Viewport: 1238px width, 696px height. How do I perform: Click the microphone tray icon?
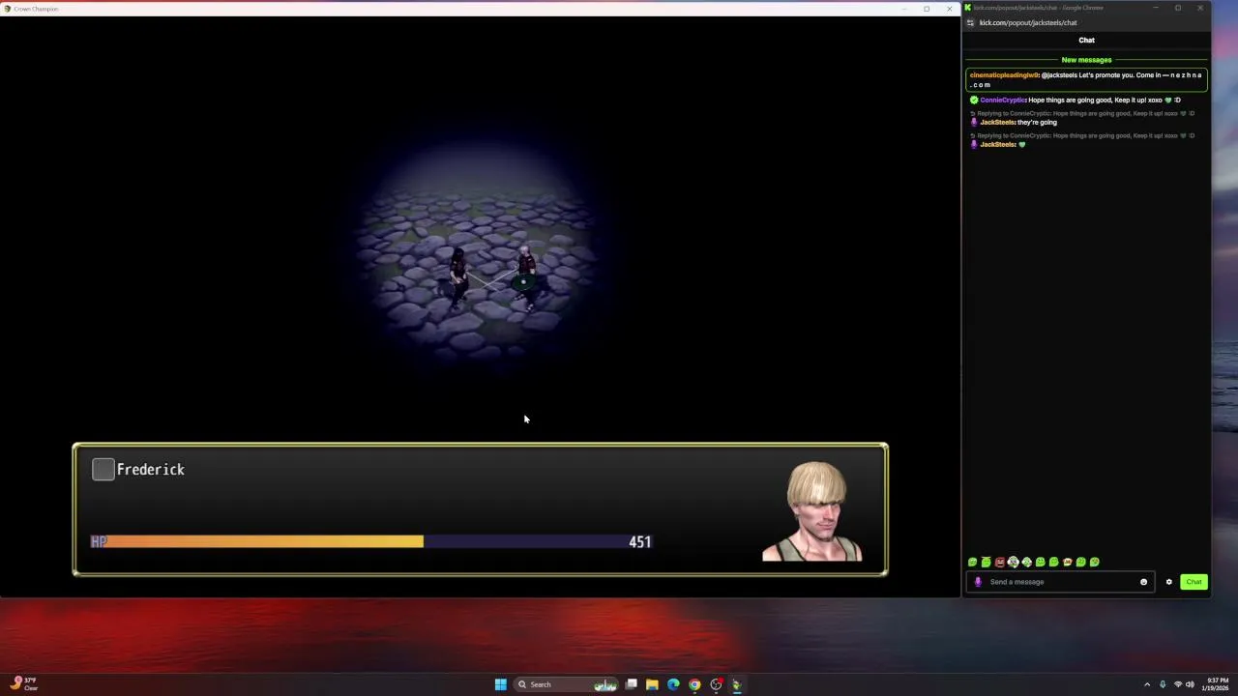pos(1163,684)
